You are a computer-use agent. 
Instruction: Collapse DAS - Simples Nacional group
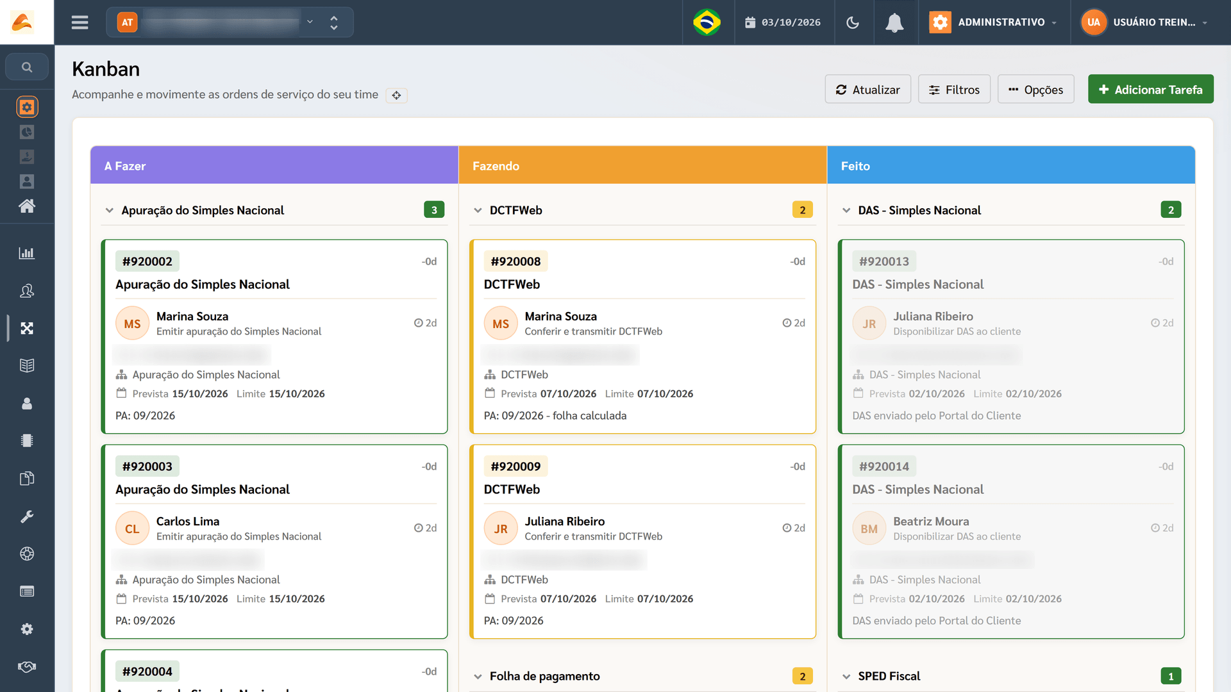click(846, 210)
